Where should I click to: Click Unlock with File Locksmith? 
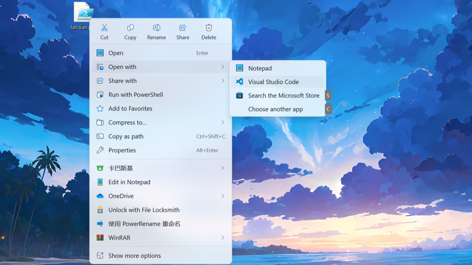click(x=144, y=210)
